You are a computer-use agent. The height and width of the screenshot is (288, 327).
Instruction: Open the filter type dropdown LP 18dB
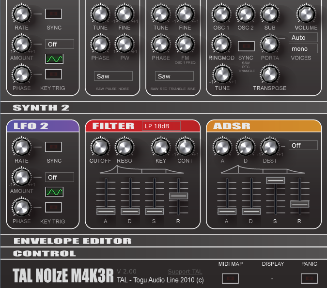pyautogui.click(x=161, y=126)
